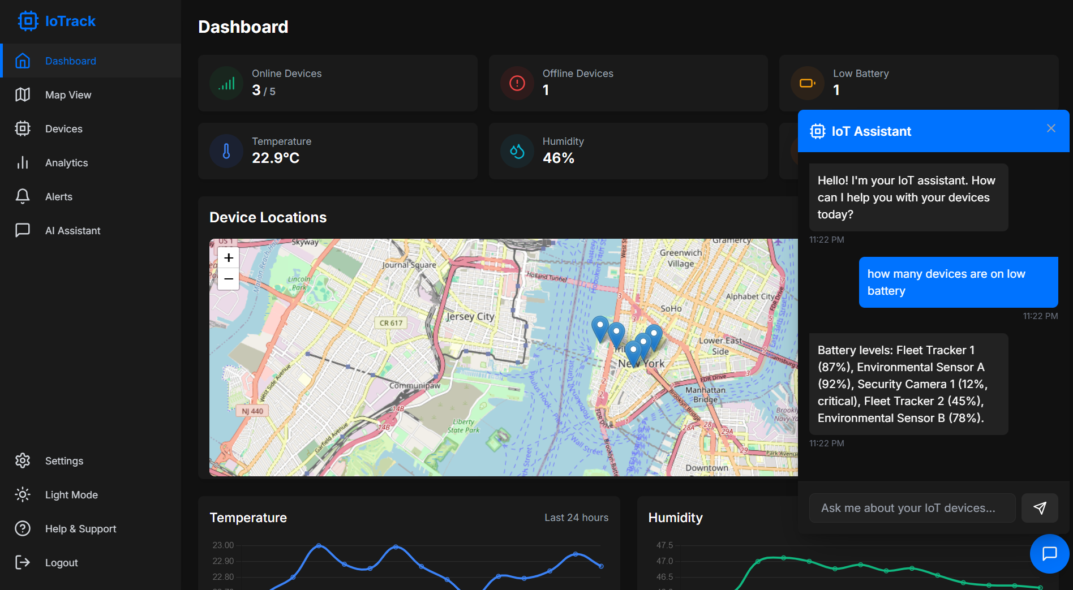Click the Analytics bar chart icon

click(x=23, y=163)
